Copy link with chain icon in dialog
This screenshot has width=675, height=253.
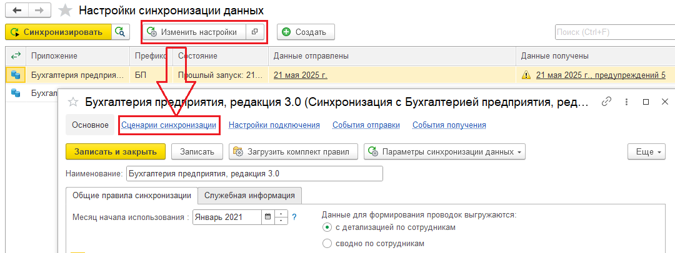(x=606, y=102)
